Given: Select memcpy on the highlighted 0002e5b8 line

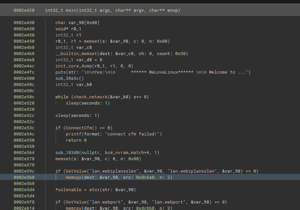Looking at the screenshot, I should (x=74, y=177).
